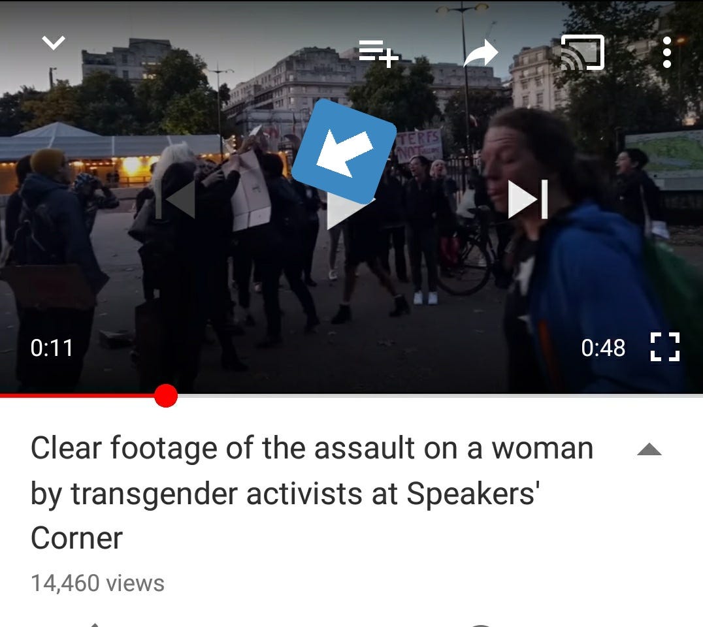The image size is (703, 627).
Task: Open the three-dot more options menu
Action: click(x=666, y=52)
